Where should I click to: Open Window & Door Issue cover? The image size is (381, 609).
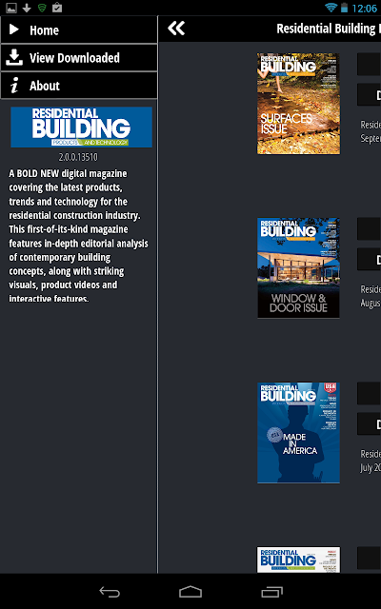(x=298, y=268)
